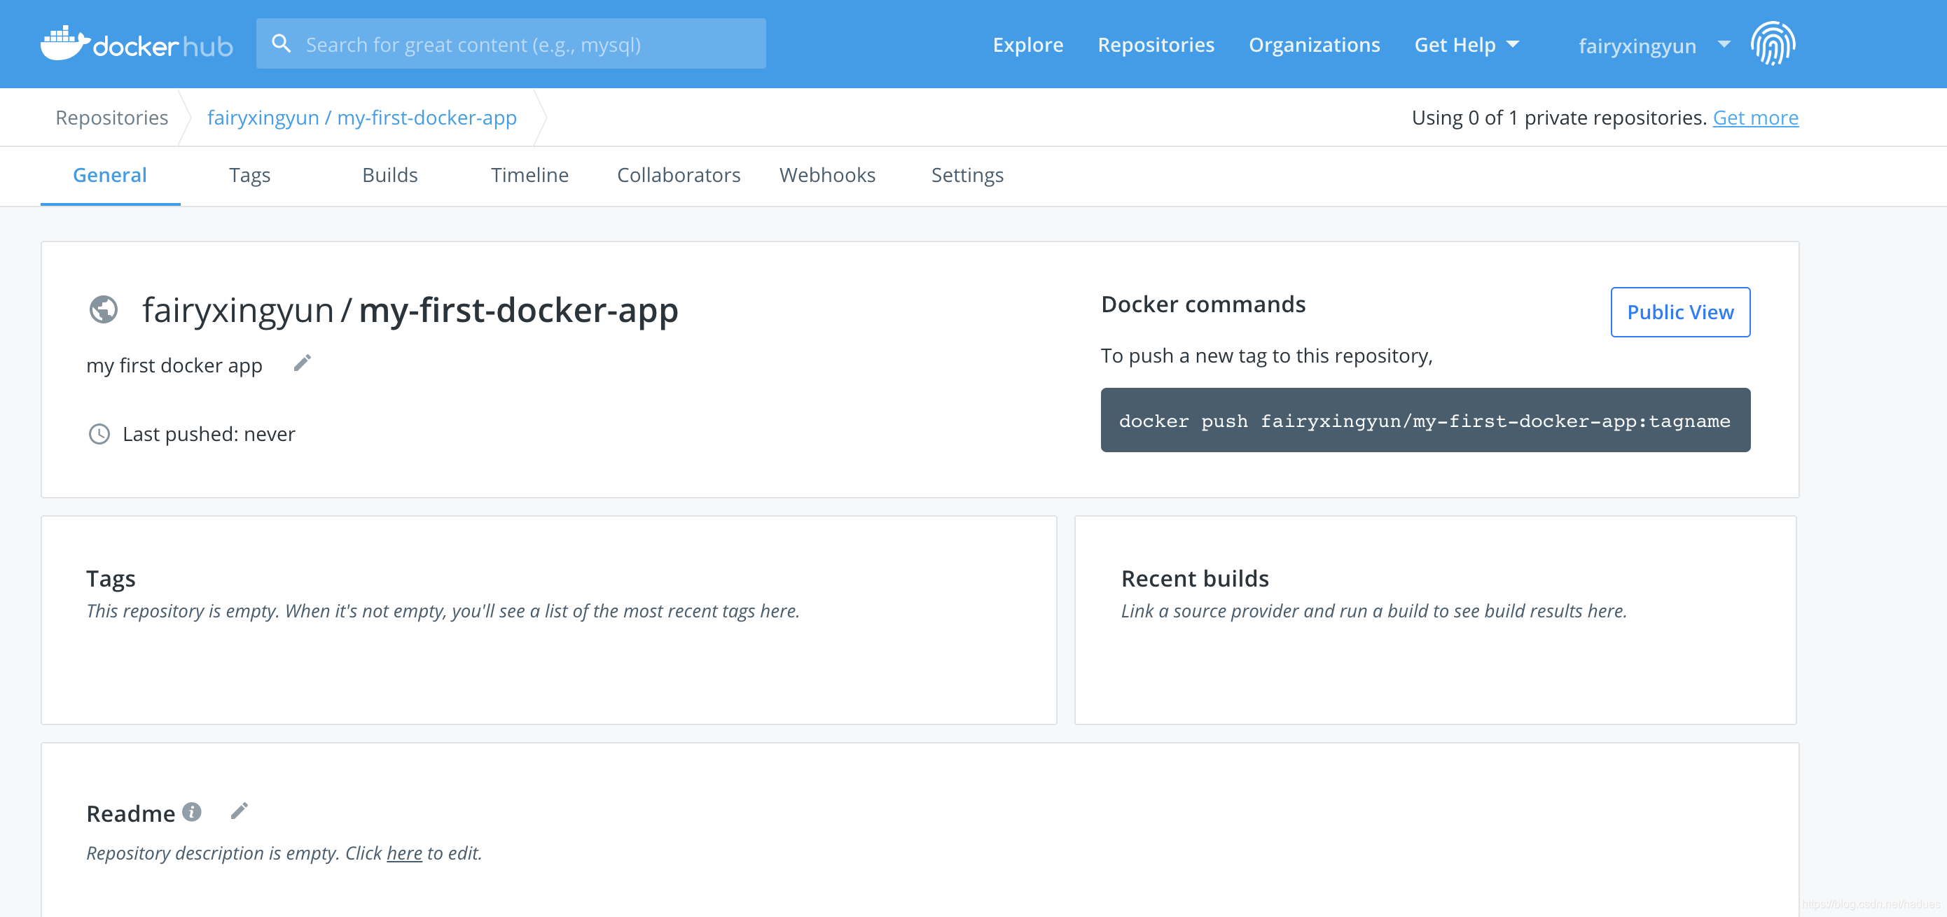
Task: Click the 'my first docker app' description text
Action: coord(174,365)
